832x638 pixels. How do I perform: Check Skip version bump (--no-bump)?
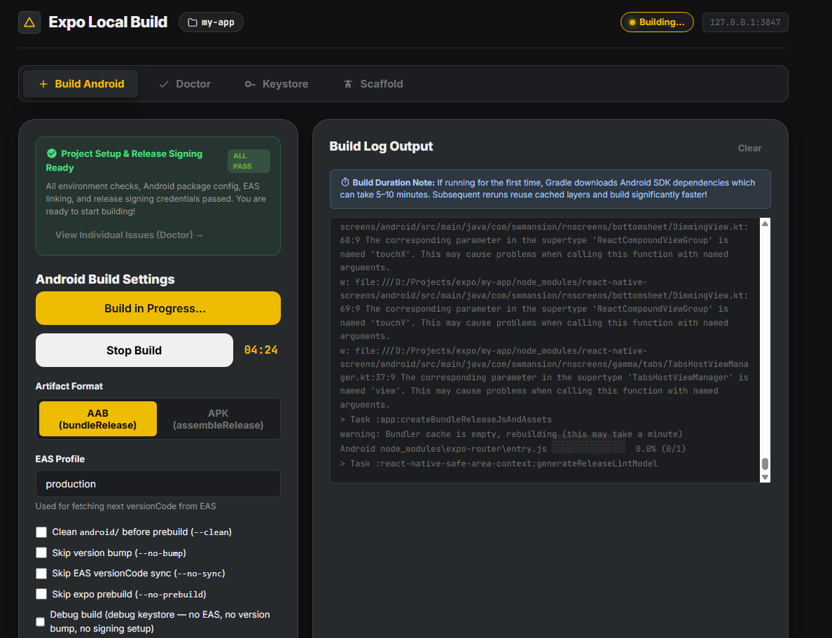(x=41, y=553)
